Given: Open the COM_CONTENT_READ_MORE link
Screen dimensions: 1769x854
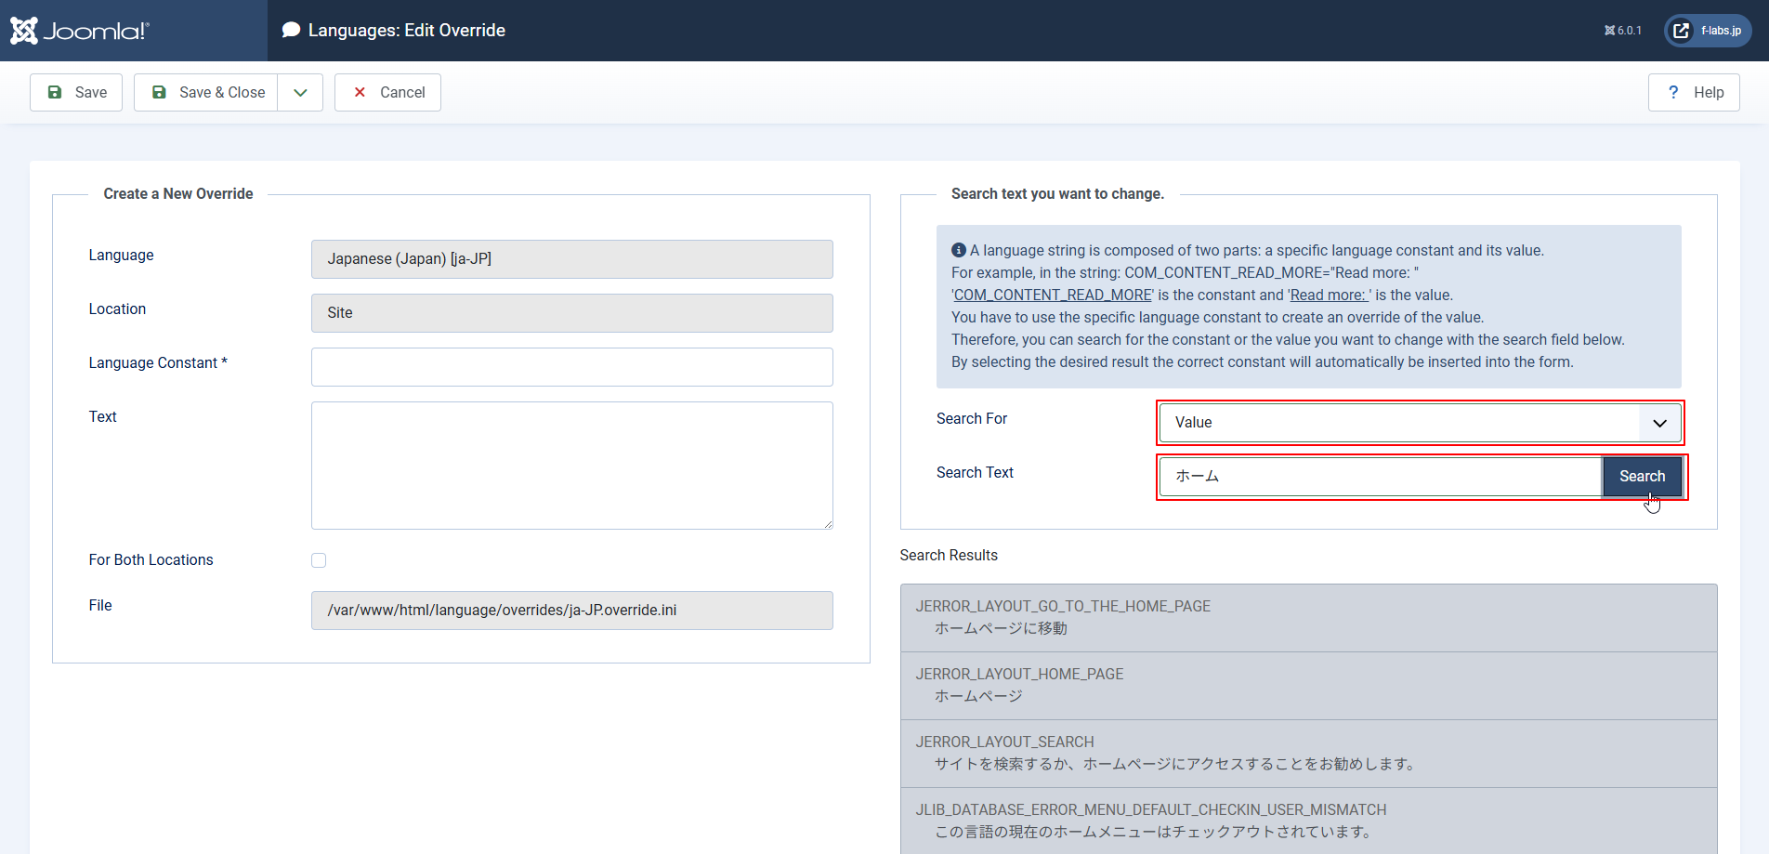Looking at the screenshot, I should coord(1051,295).
